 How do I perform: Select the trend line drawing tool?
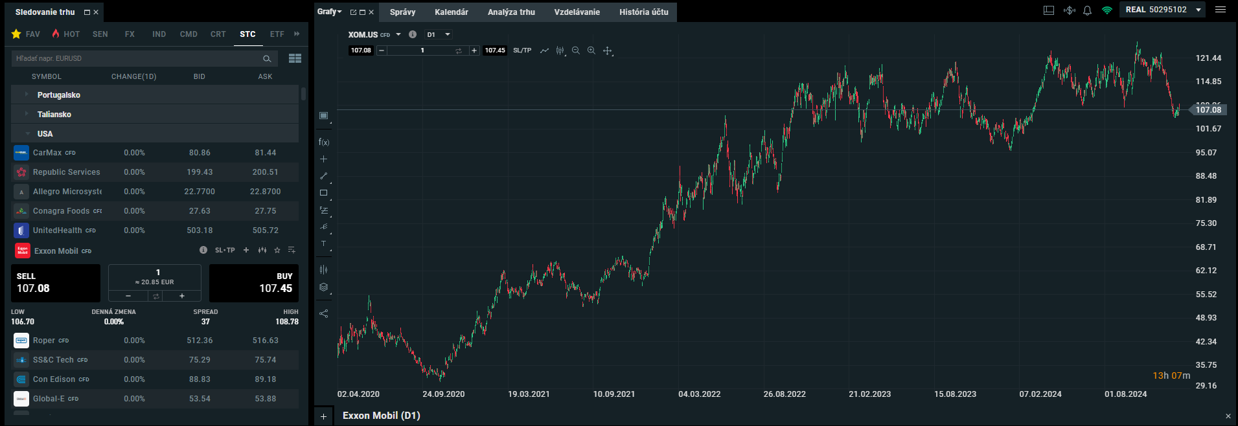click(324, 176)
